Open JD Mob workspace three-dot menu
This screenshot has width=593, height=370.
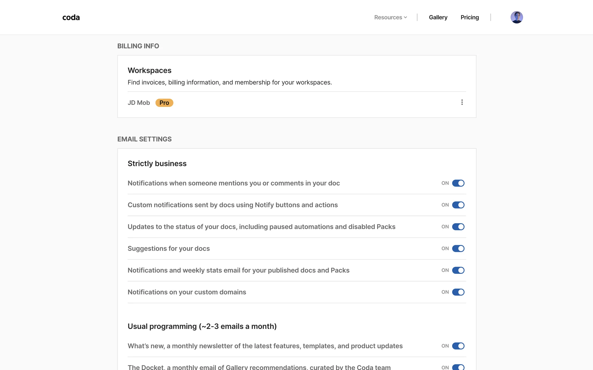(462, 102)
